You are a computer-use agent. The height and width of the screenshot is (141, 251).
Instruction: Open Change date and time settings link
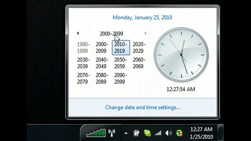point(142,107)
